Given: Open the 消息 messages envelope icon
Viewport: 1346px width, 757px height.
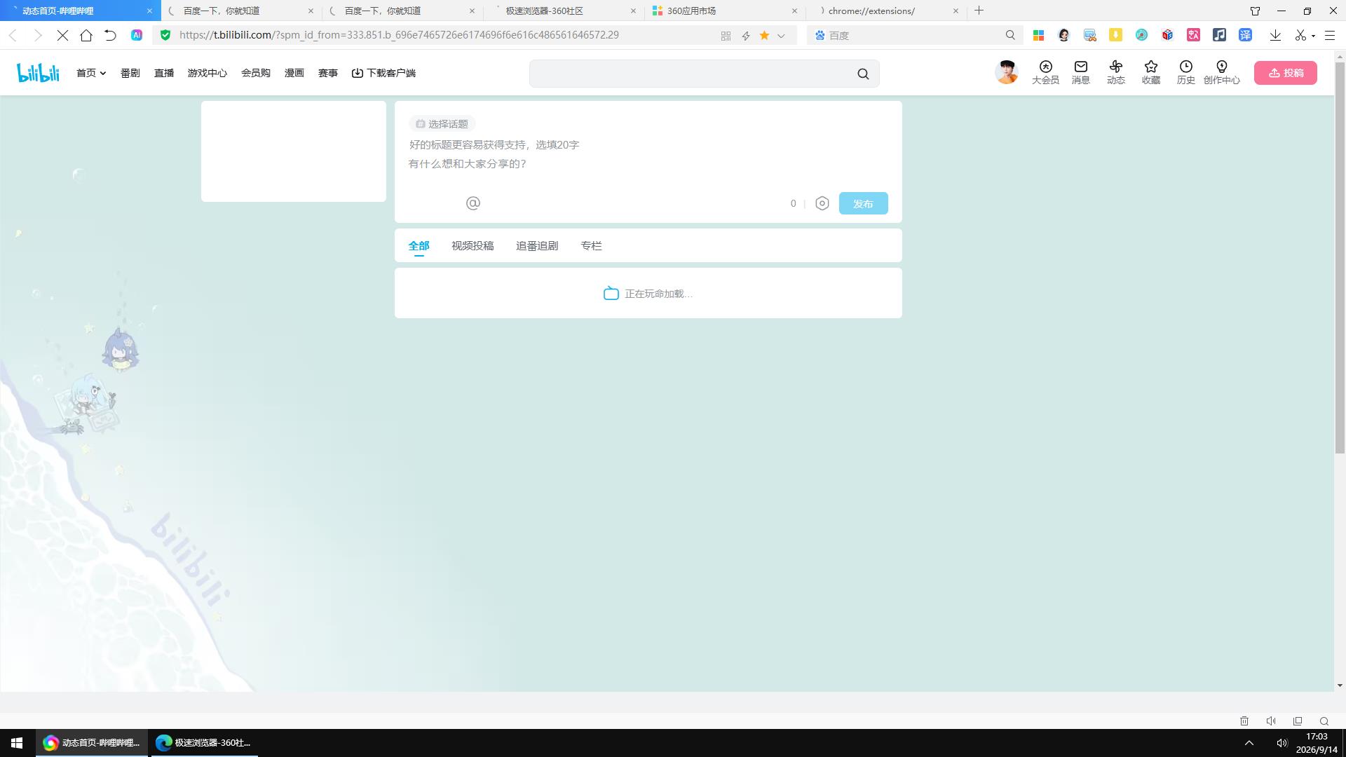Looking at the screenshot, I should click(1080, 72).
